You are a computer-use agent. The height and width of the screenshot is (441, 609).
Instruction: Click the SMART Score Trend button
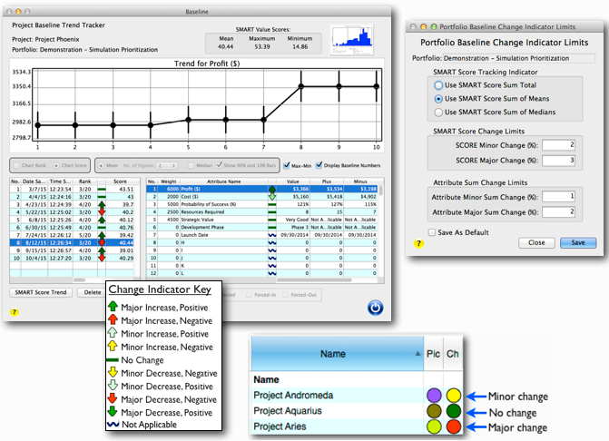tap(39, 293)
